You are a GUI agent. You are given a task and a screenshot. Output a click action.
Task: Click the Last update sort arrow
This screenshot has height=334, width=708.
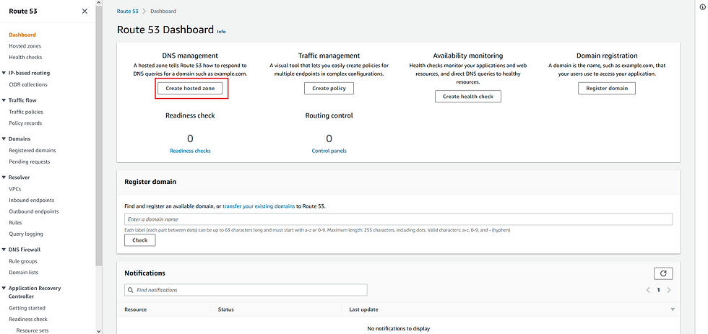point(673,309)
